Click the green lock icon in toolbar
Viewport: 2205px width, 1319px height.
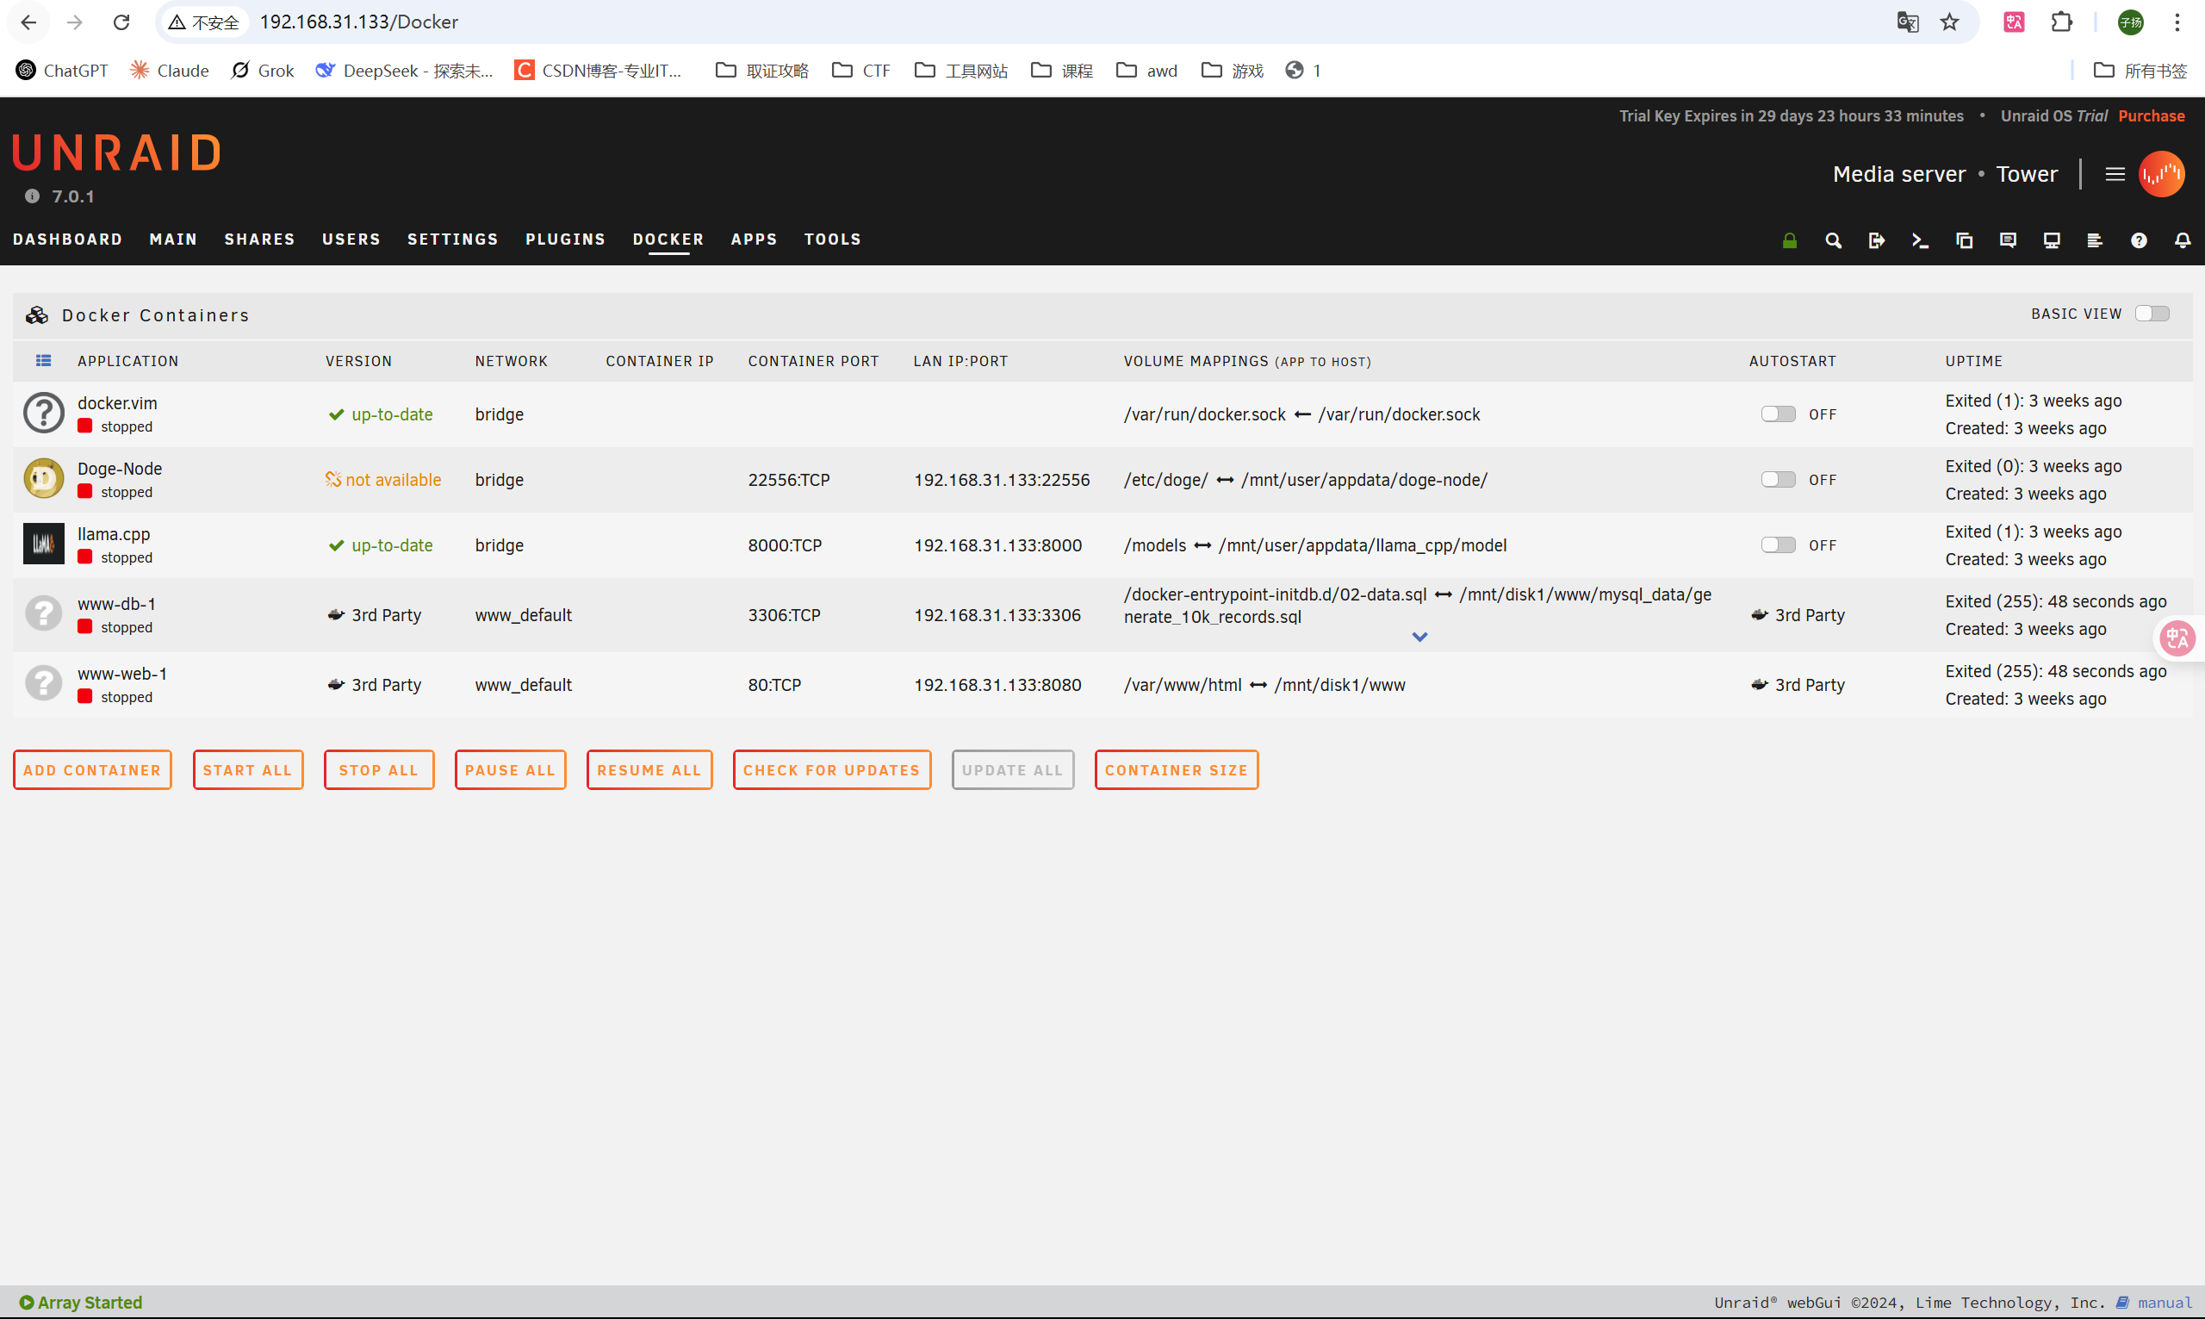point(1789,240)
